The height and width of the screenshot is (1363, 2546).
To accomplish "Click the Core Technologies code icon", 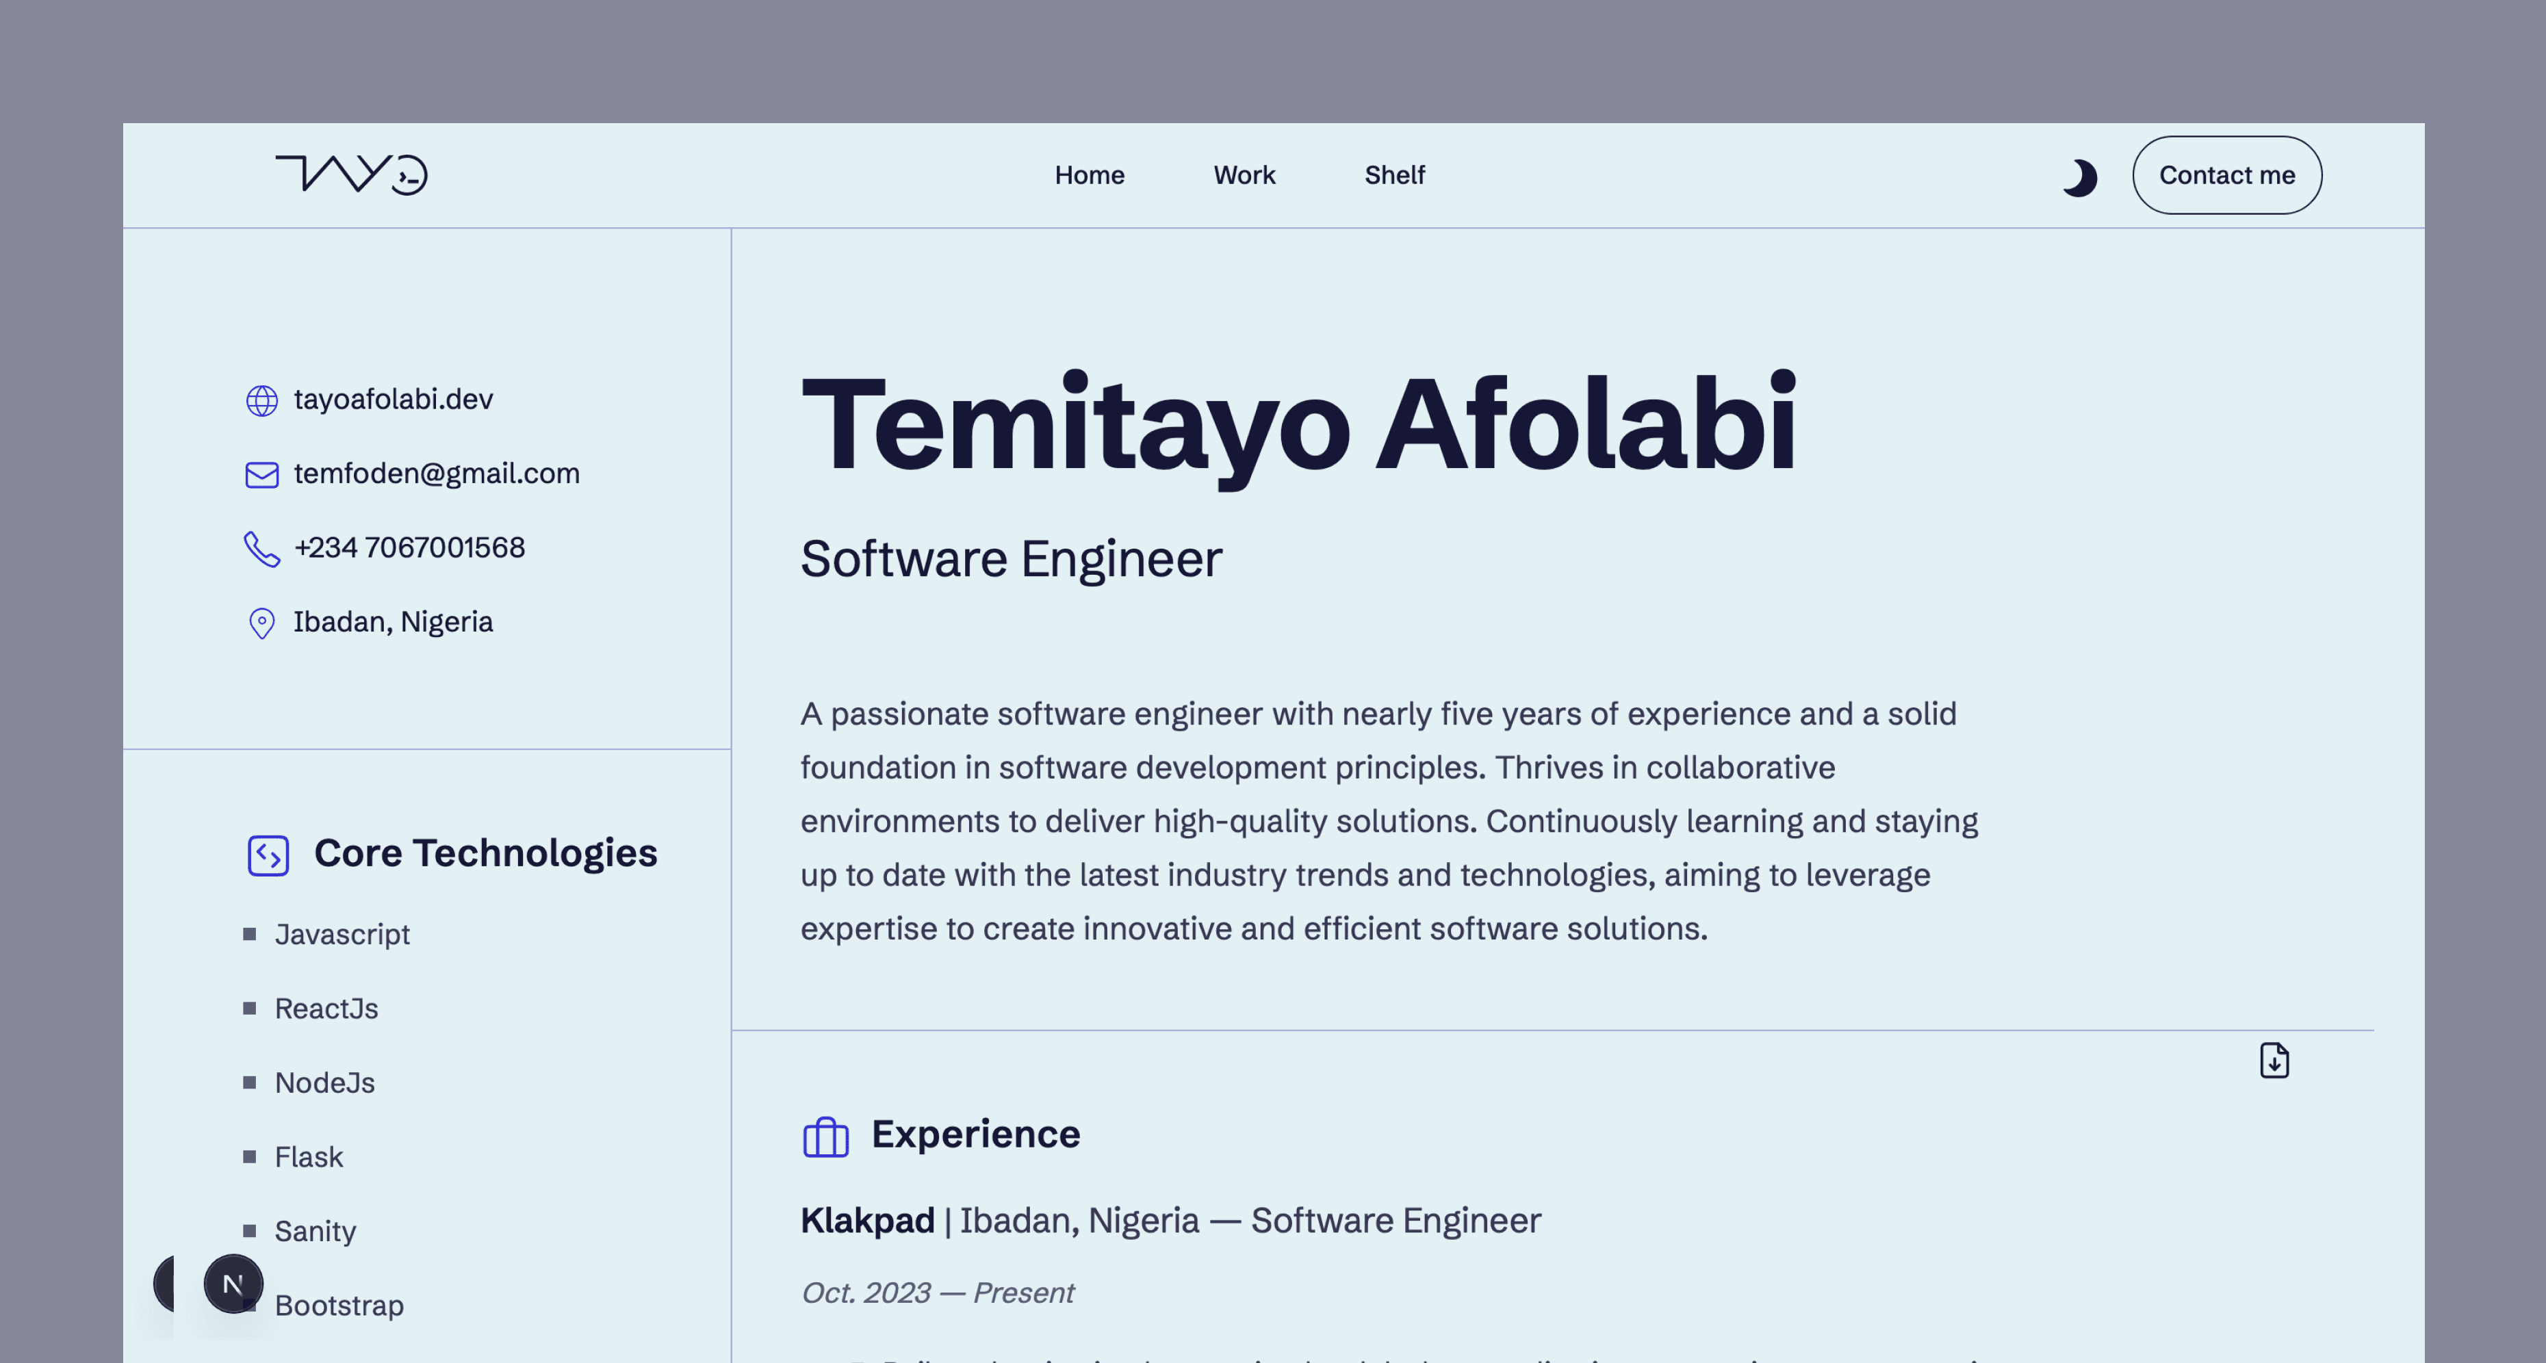I will coord(268,855).
